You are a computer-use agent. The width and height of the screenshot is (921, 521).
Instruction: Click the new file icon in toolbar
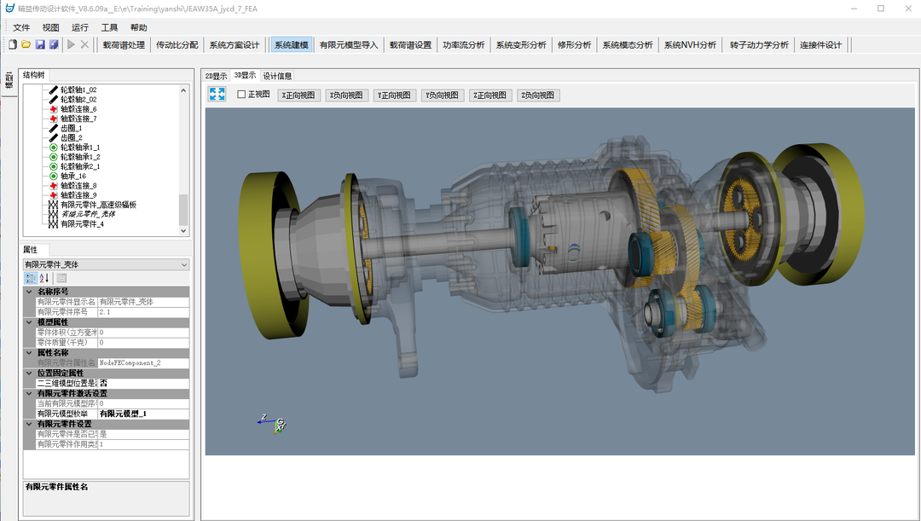(x=13, y=44)
